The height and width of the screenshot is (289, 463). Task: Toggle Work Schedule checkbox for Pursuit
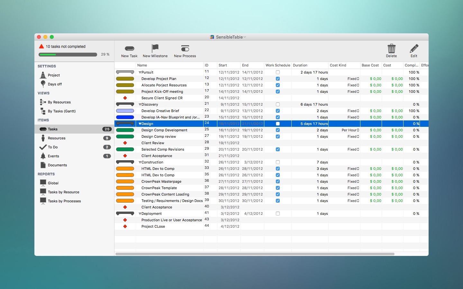pos(278,72)
